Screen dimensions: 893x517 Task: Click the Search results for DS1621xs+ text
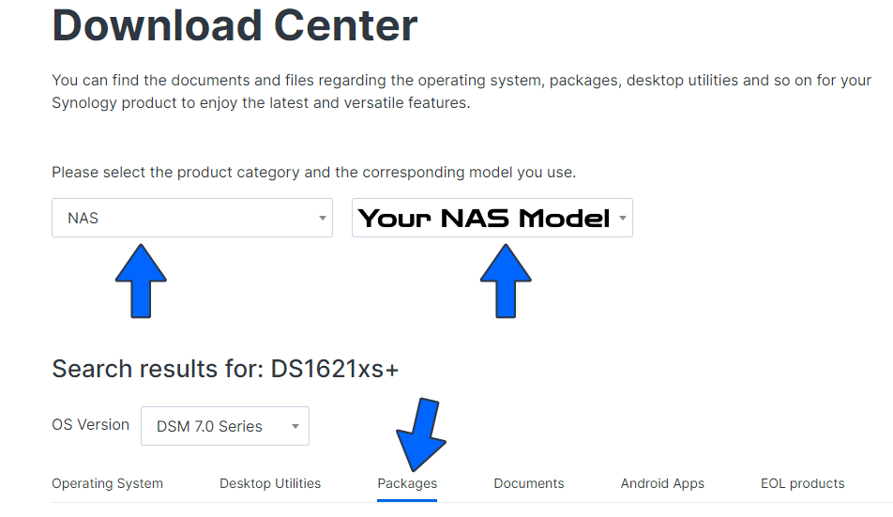tap(225, 369)
